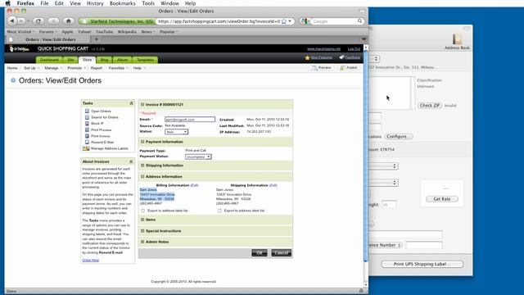Click the new tab plus button

pyautogui.click(x=97, y=39)
